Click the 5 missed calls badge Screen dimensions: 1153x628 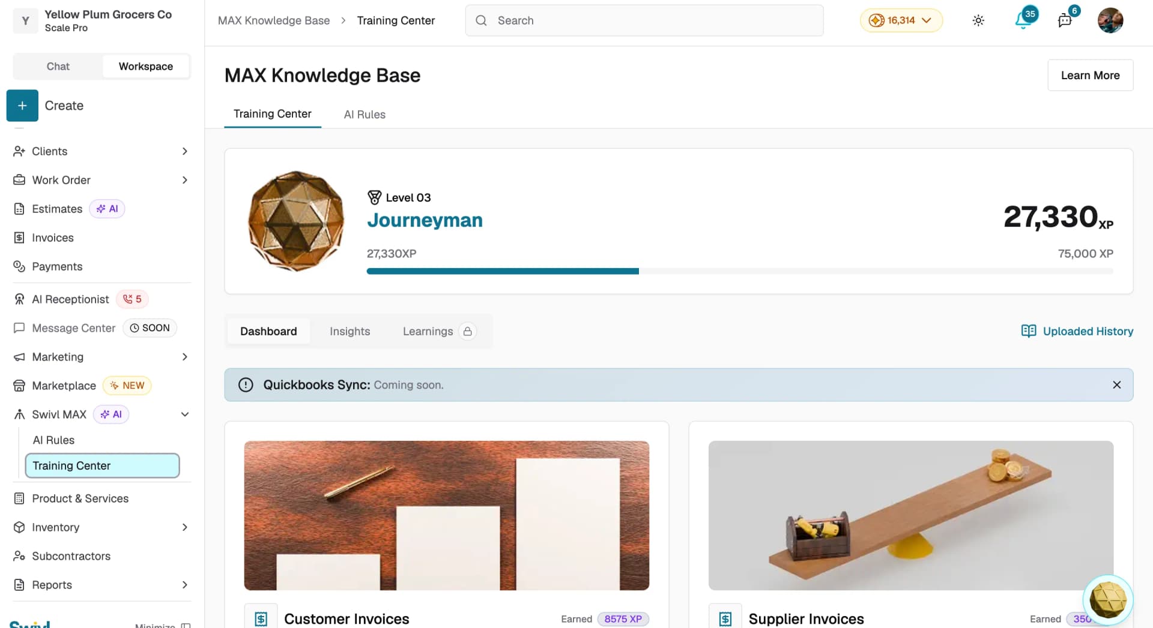[132, 299]
